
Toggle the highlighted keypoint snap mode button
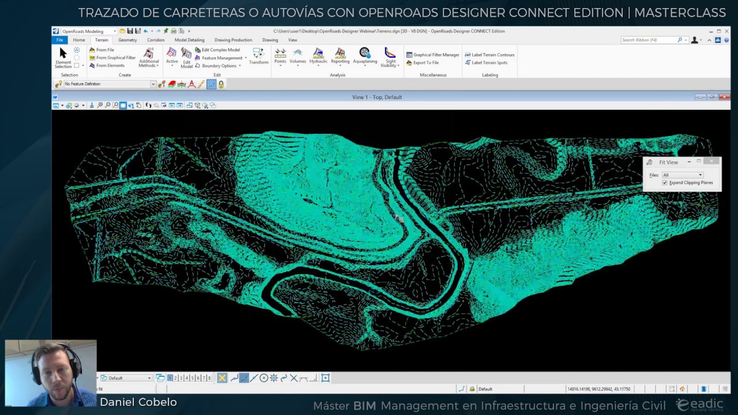click(x=244, y=378)
